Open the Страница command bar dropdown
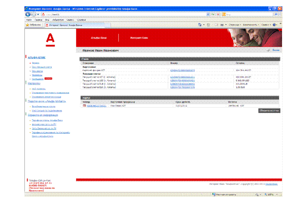Image resolution: width=295 pixels, height=206 pixels. [x=235, y=25]
